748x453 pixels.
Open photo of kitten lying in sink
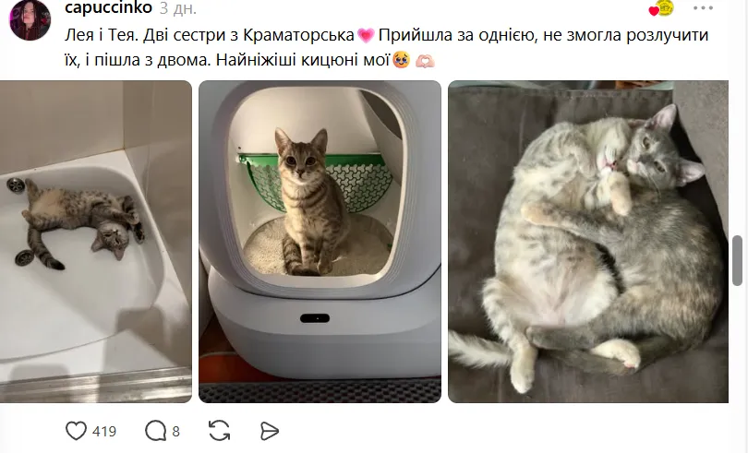(95, 242)
